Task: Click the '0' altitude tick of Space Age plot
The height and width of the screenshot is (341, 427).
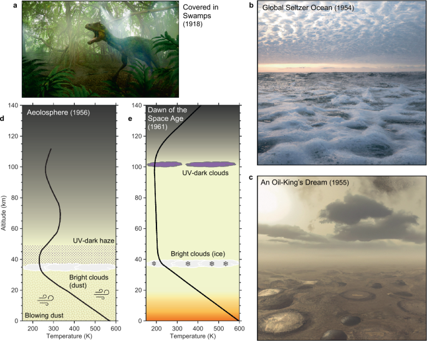Action: (140, 321)
